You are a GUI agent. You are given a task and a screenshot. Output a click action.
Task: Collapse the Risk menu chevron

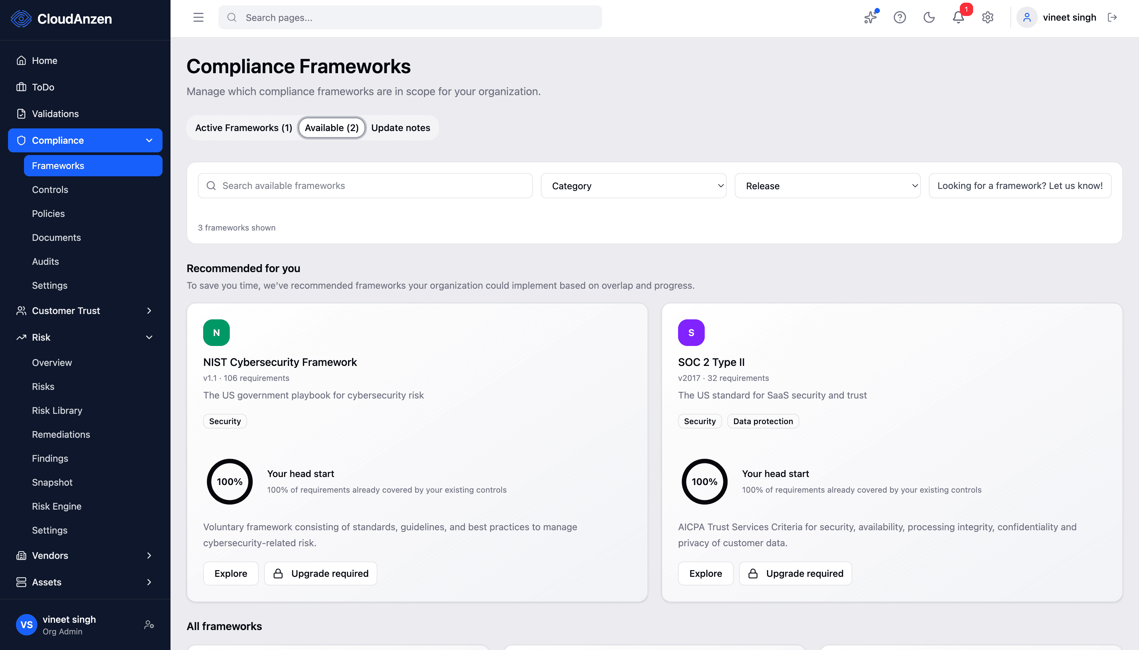(149, 338)
